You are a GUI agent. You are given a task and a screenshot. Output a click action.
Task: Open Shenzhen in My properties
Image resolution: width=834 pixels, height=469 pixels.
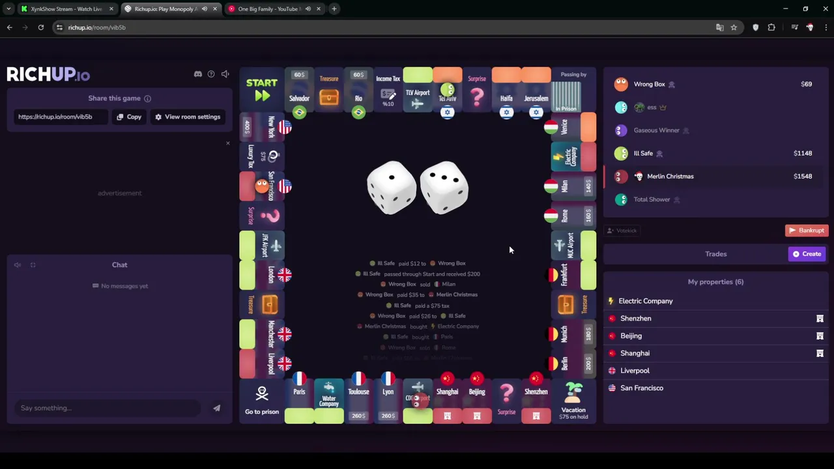click(x=715, y=319)
